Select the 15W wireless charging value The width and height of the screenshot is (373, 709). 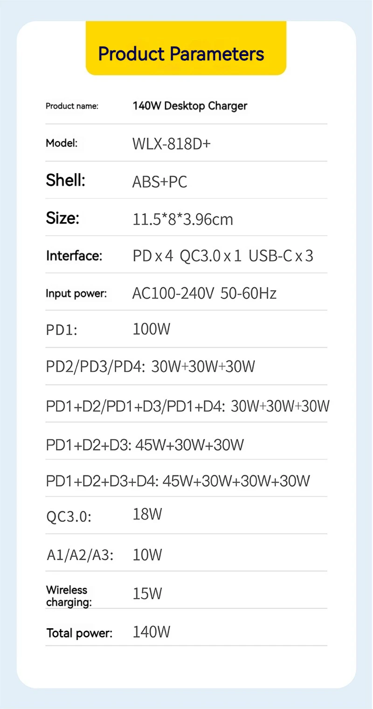[x=147, y=594]
